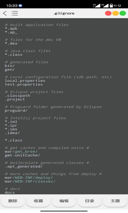Click the yellow circle in header
Screen dimensions: 128x213
point(115,13)
